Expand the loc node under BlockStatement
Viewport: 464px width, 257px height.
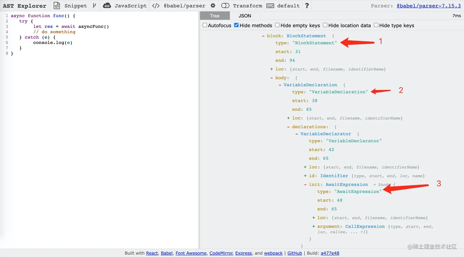pos(272,69)
